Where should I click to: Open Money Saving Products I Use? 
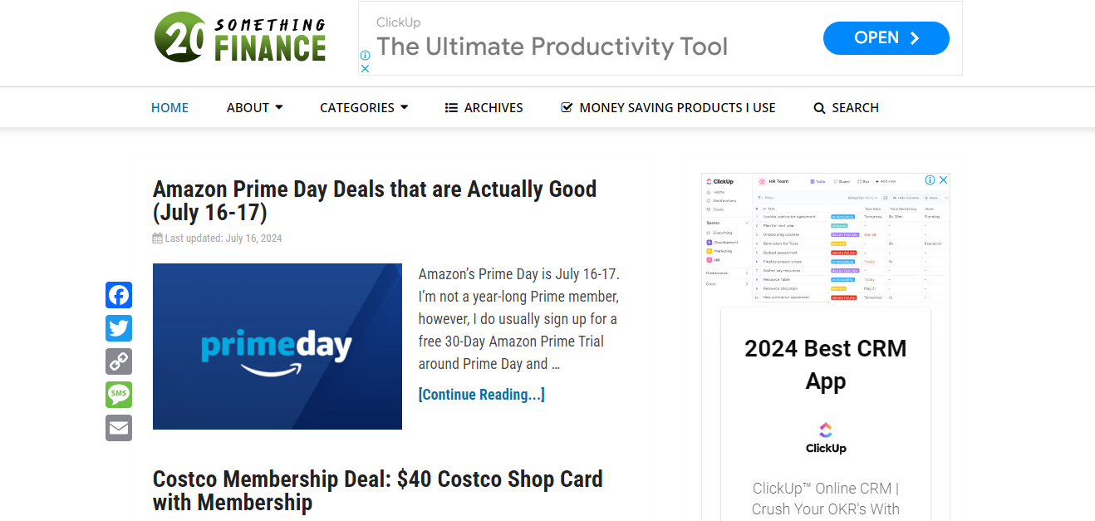[669, 108]
